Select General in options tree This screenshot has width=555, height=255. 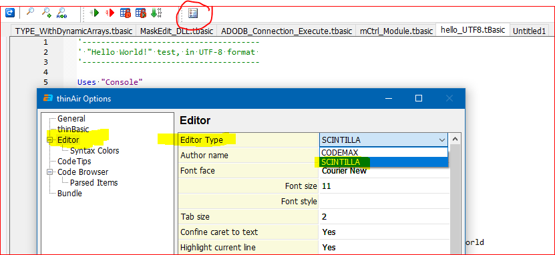tap(71, 119)
